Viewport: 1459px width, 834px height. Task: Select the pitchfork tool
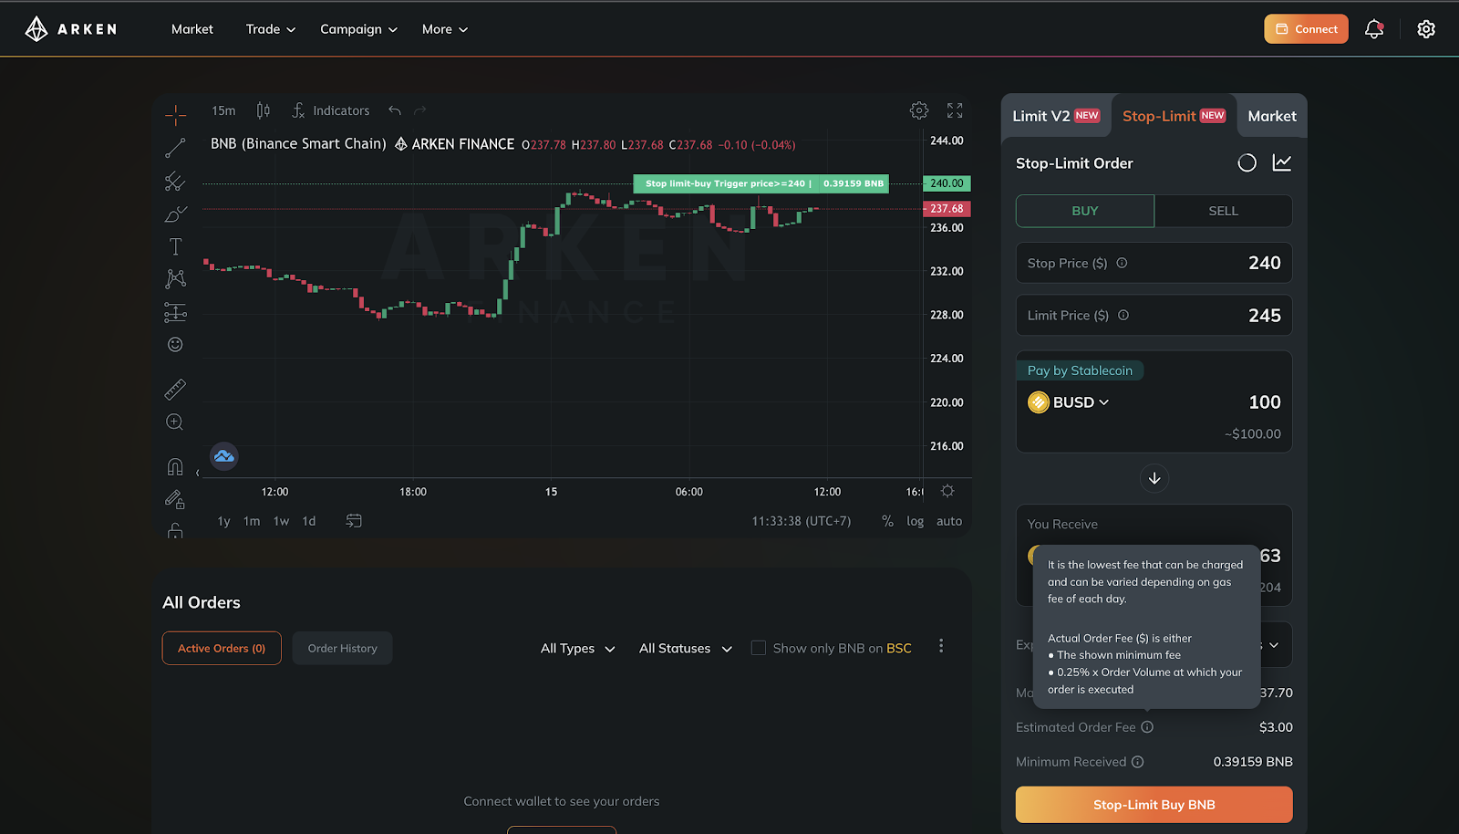(175, 181)
